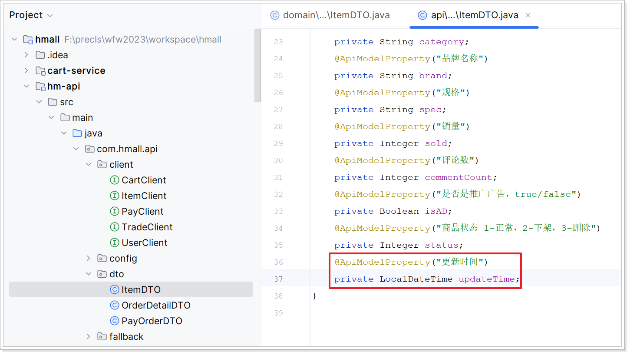Click the com.hmall.api package icon
627x352 pixels.
(90, 149)
